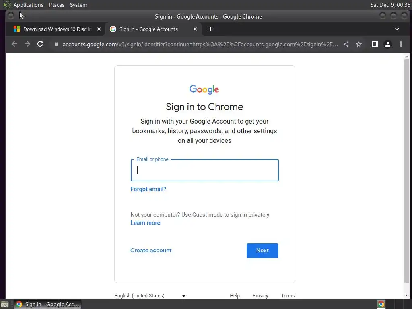Focus the Email or phone field
The height and width of the screenshot is (309, 412).
(x=205, y=170)
